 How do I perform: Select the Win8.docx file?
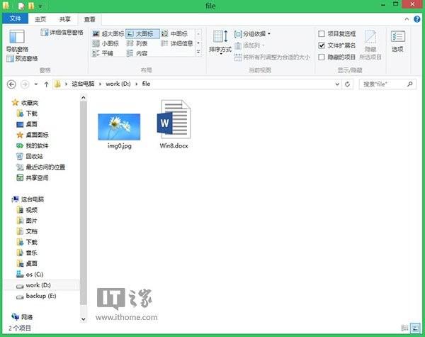[174, 124]
